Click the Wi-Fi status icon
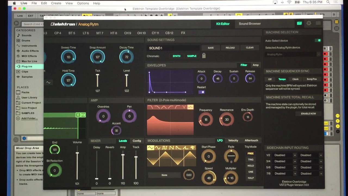The height and width of the screenshot is (196, 348). [x=289, y=2]
